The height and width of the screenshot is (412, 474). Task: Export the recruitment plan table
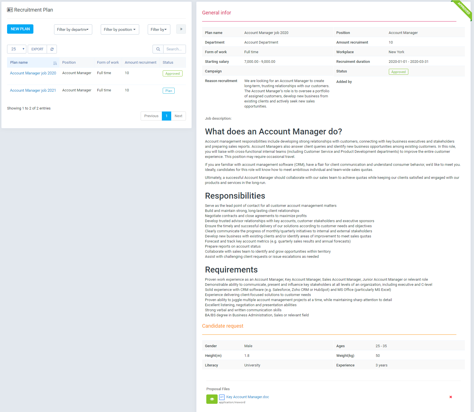(37, 49)
